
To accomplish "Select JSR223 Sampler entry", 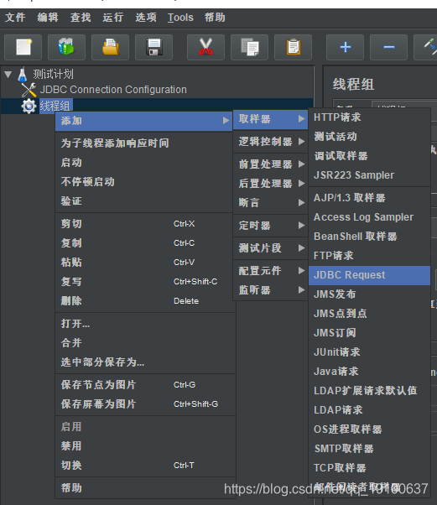I will pyautogui.click(x=369, y=175).
